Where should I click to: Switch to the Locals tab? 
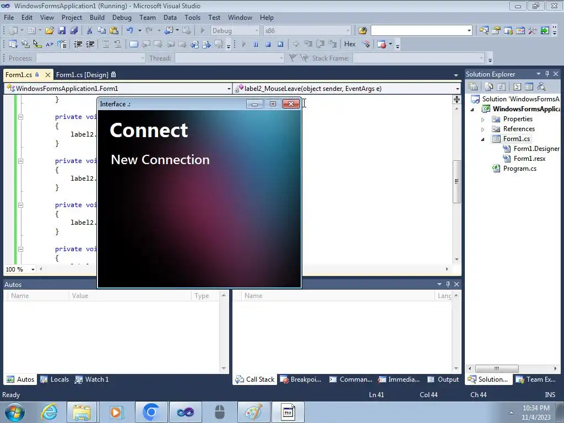pyautogui.click(x=55, y=379)
